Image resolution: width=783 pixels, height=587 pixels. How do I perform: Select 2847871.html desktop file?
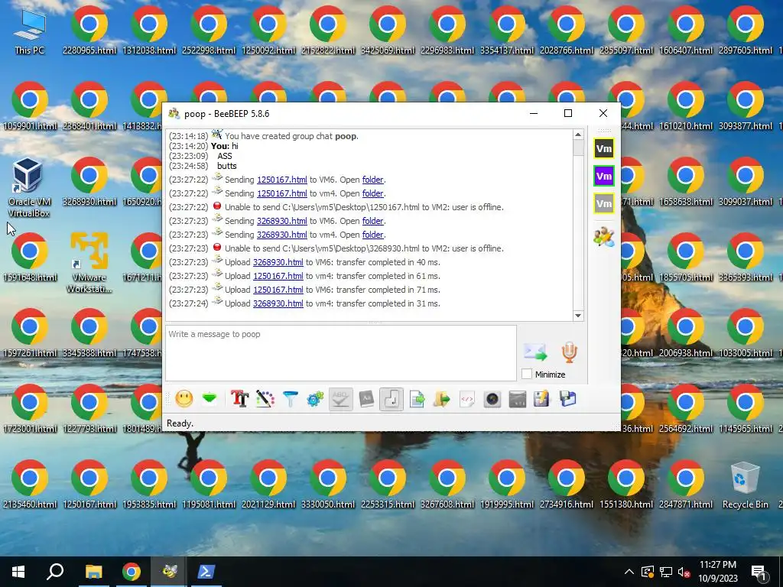[x=686, y=485]
